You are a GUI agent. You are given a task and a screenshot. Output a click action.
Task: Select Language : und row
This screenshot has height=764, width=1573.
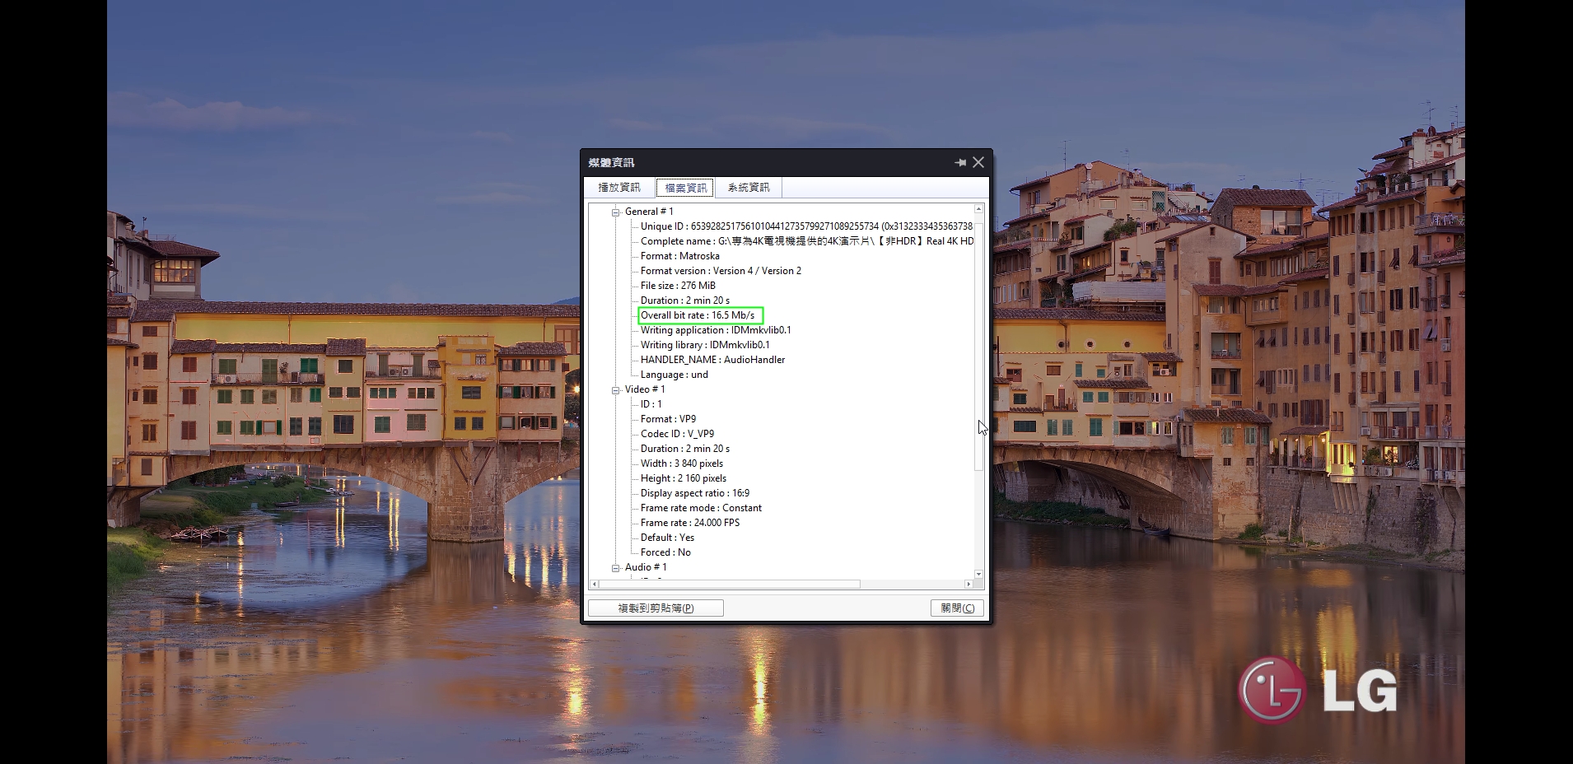(x=674, y=375)
